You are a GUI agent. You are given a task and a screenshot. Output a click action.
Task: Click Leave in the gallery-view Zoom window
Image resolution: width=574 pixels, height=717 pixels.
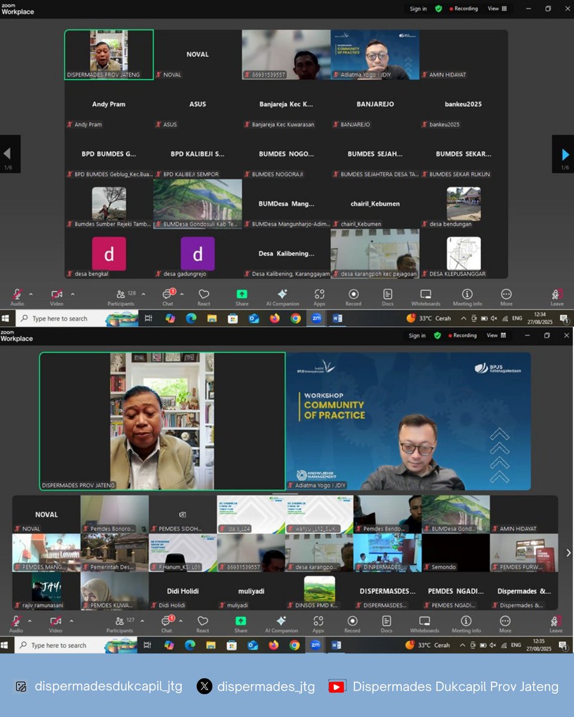click(x=557, y=297)
